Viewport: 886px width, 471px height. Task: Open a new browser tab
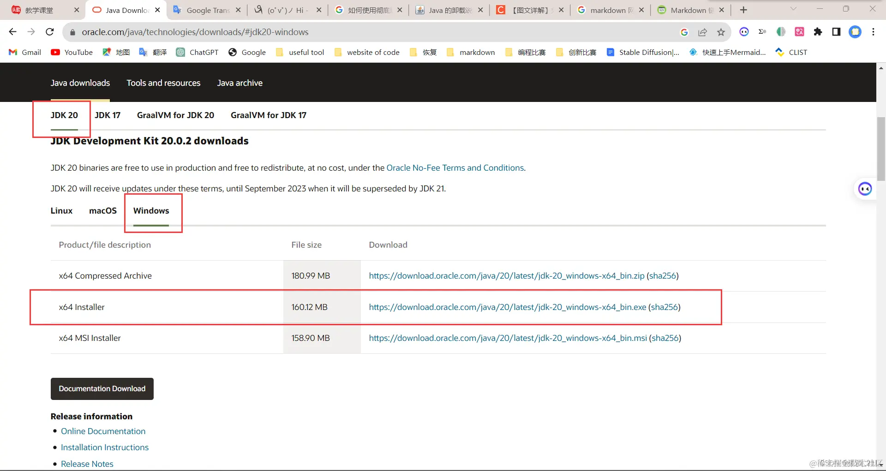pyautogui.click(x=743, y=10)
